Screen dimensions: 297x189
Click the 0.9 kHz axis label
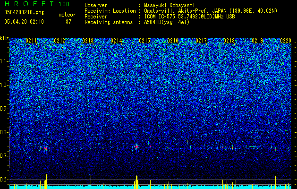(4, 109)
